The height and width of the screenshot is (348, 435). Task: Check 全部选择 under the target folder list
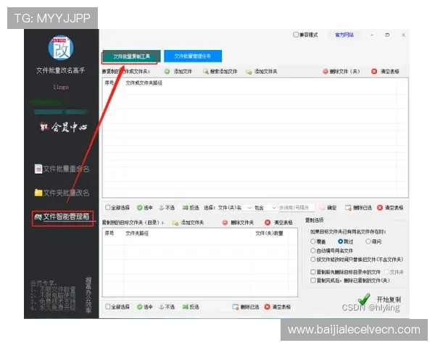click(x=108, y=307)
